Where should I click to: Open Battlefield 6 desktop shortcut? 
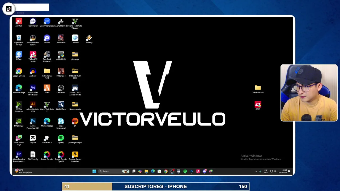pos(47,139)
